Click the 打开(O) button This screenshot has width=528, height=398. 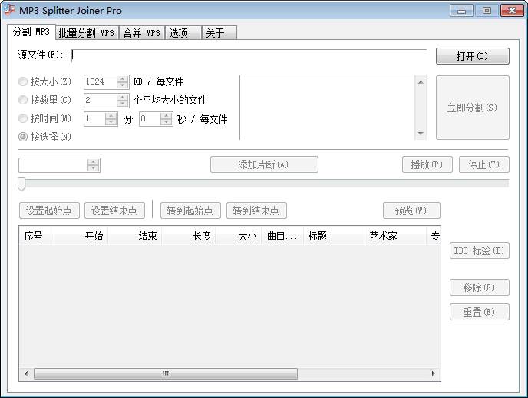[473, 56]
